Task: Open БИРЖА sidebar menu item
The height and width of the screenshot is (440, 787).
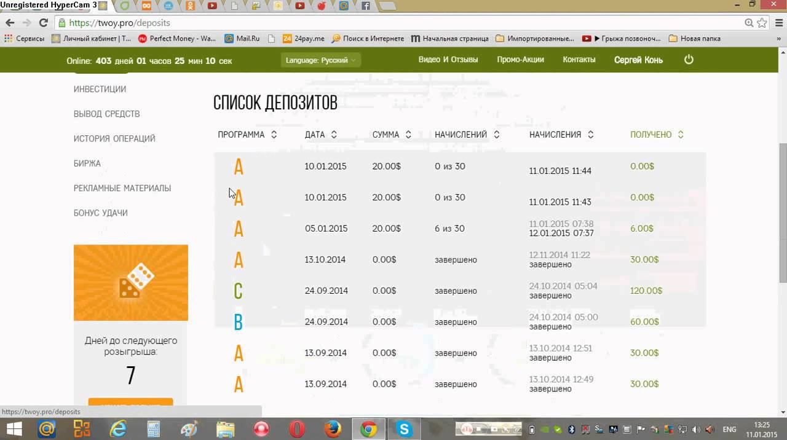Action: click(87, 163)
